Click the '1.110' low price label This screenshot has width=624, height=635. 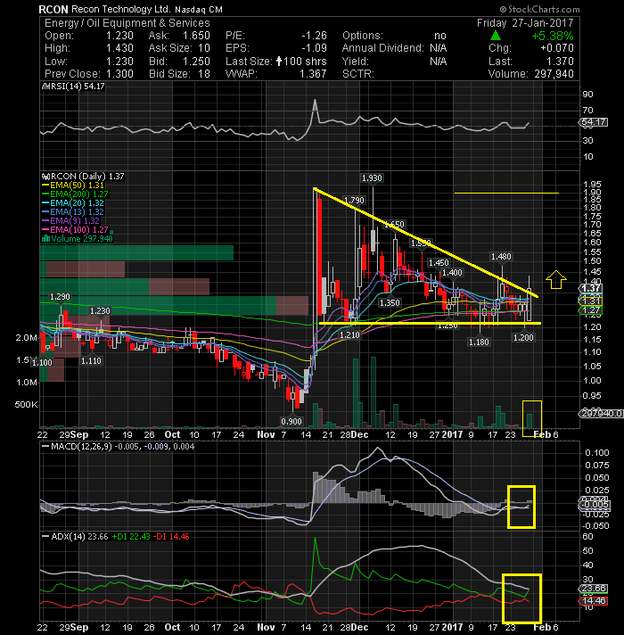[x=91, y=361]
